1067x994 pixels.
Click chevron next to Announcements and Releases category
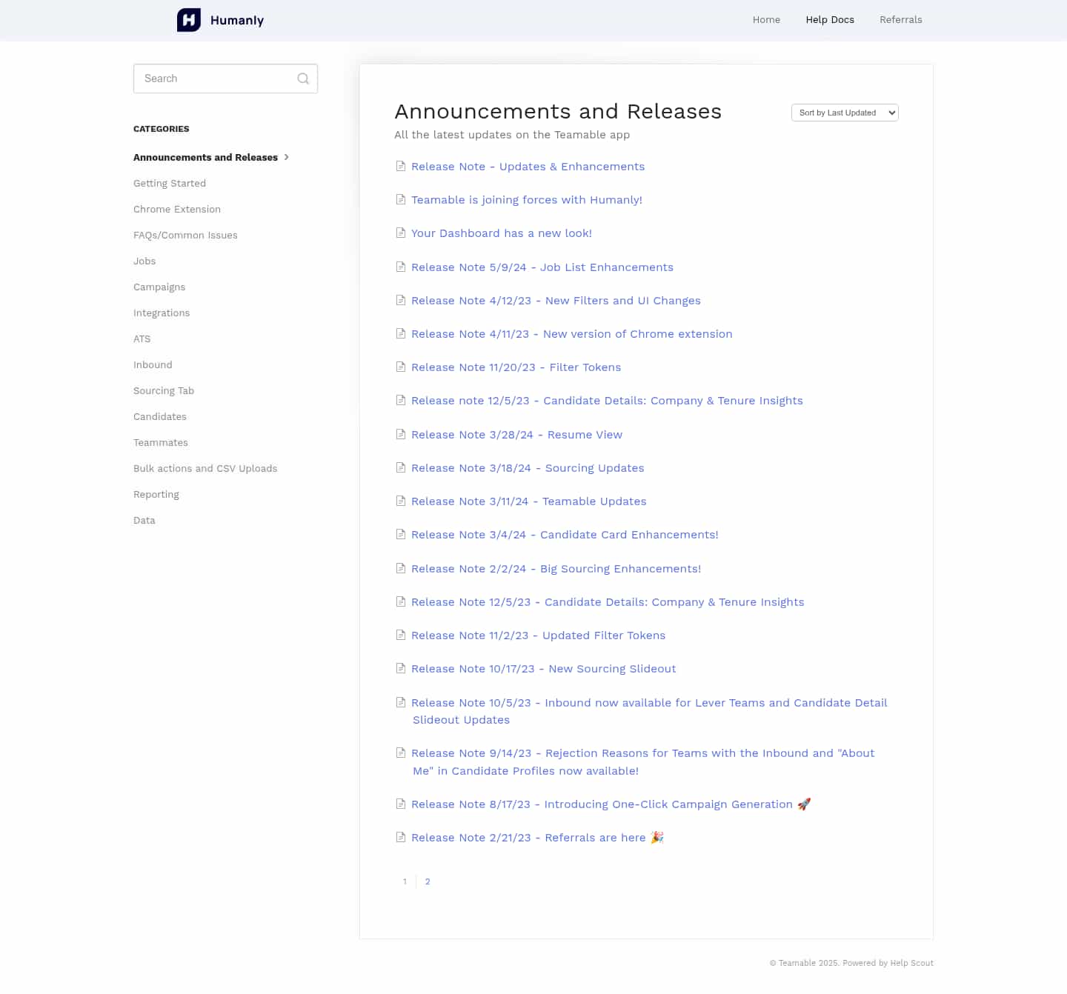coord(287,157)
